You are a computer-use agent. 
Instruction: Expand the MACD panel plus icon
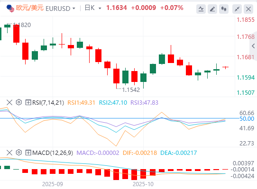(28, 153)
